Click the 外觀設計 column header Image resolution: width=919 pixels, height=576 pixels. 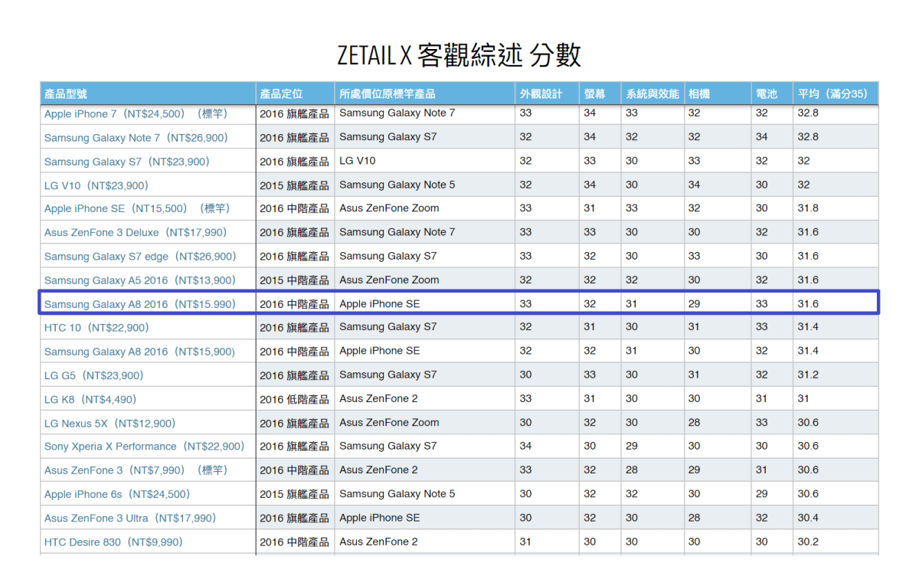tap(541, 93)
